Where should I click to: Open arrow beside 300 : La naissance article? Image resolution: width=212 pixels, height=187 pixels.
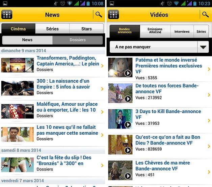click(x=102, y=89)
